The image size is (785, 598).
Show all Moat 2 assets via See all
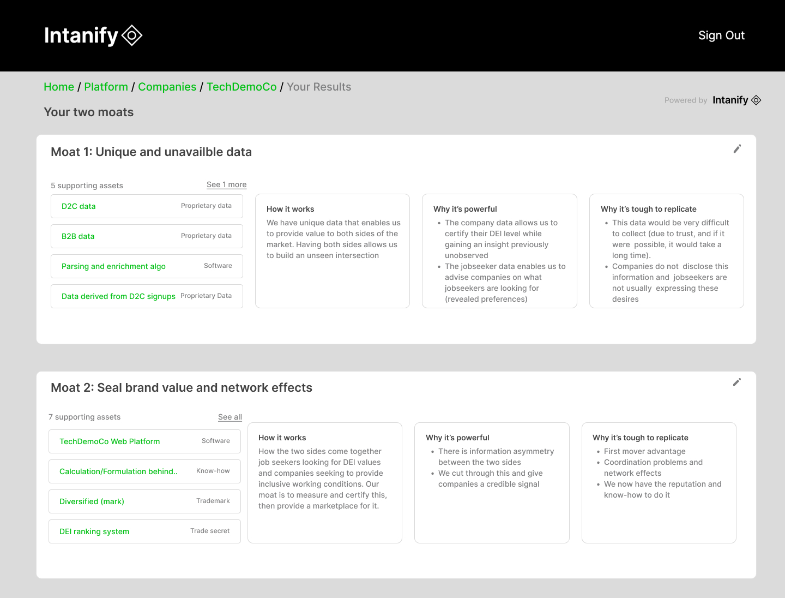[230, 417]
